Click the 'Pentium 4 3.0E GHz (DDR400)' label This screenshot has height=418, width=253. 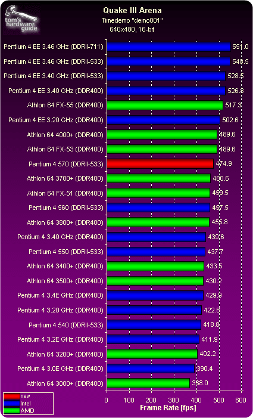pyautogui.click(x=60, y=369)
